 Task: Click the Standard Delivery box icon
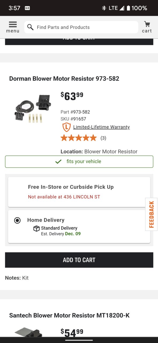(36, 228)
